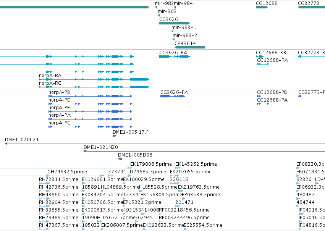Click the norpA-PB protein label
Image resolution: width=325 pixels, height=231 pixels.
[59, 92]
